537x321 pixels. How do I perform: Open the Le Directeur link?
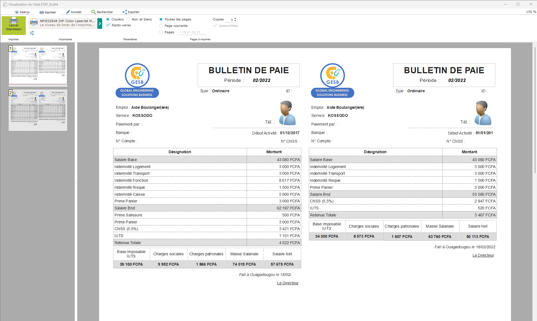click(x=288, y=283)
